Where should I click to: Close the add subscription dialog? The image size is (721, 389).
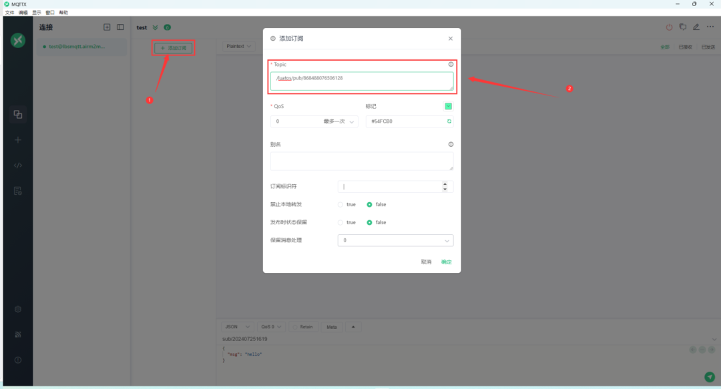coord(451,39)
